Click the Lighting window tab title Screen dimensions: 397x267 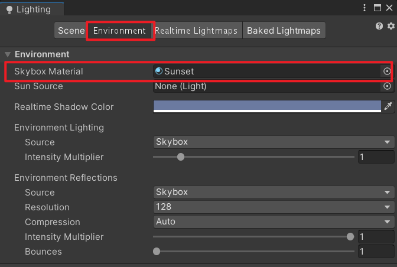[34, 9]
